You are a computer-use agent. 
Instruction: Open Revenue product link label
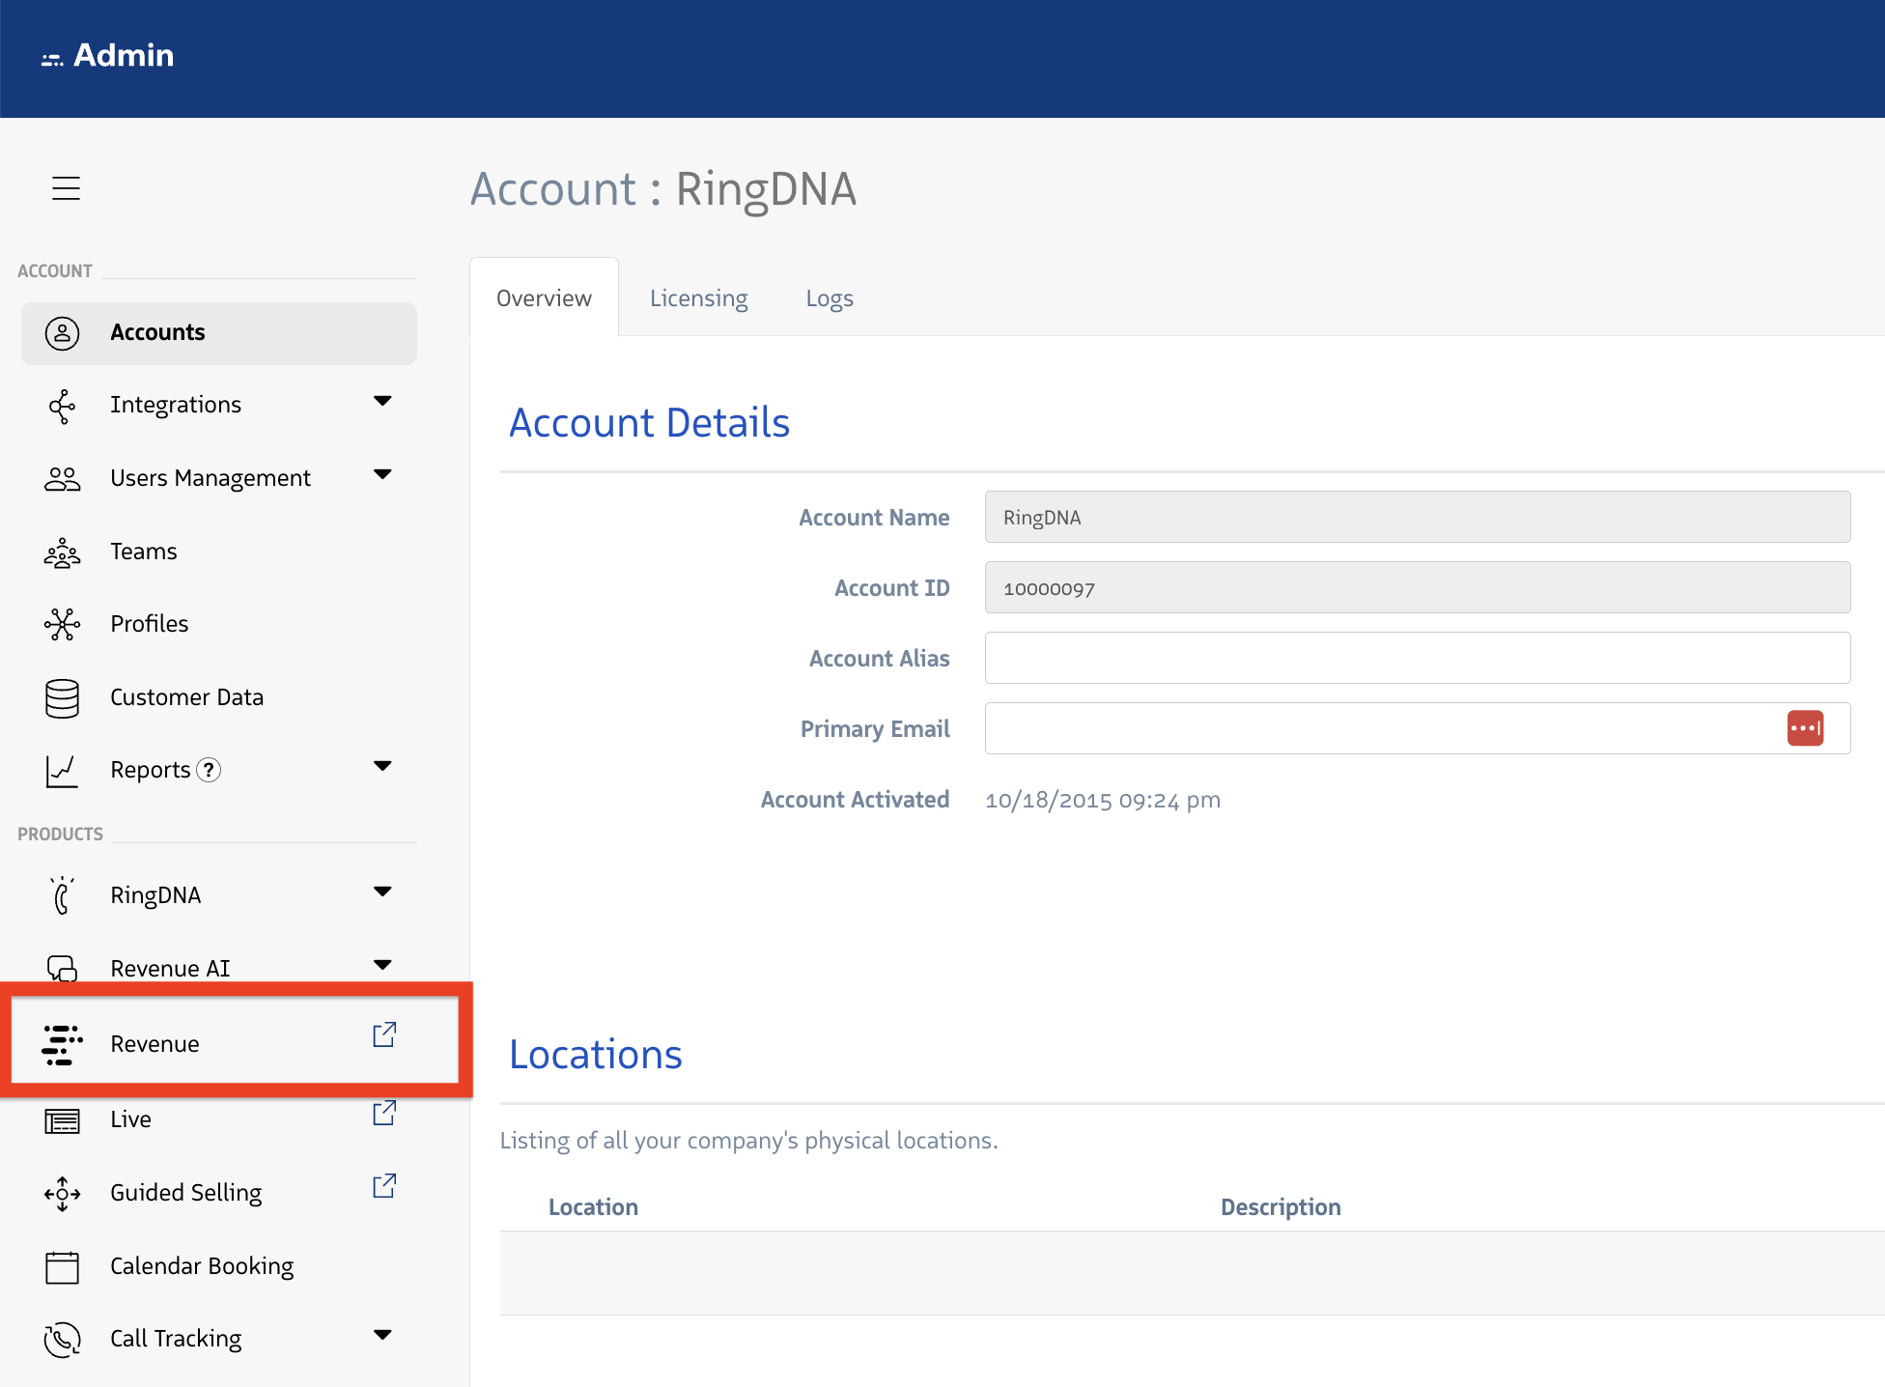pos(155,1044)
